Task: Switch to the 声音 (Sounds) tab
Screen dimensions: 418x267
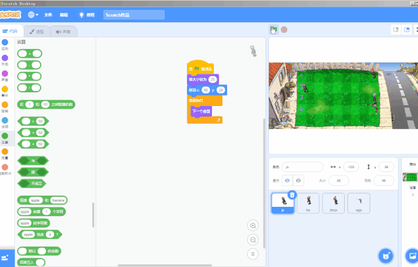Action: tap(63, 31)
